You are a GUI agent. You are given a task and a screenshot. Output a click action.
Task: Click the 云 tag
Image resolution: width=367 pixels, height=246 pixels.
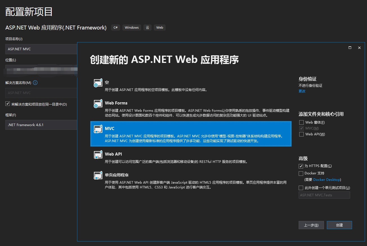pyautogui.click(x=147, y=28)
